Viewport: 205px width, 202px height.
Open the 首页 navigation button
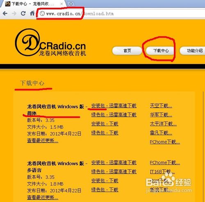[x=127, y=51]
